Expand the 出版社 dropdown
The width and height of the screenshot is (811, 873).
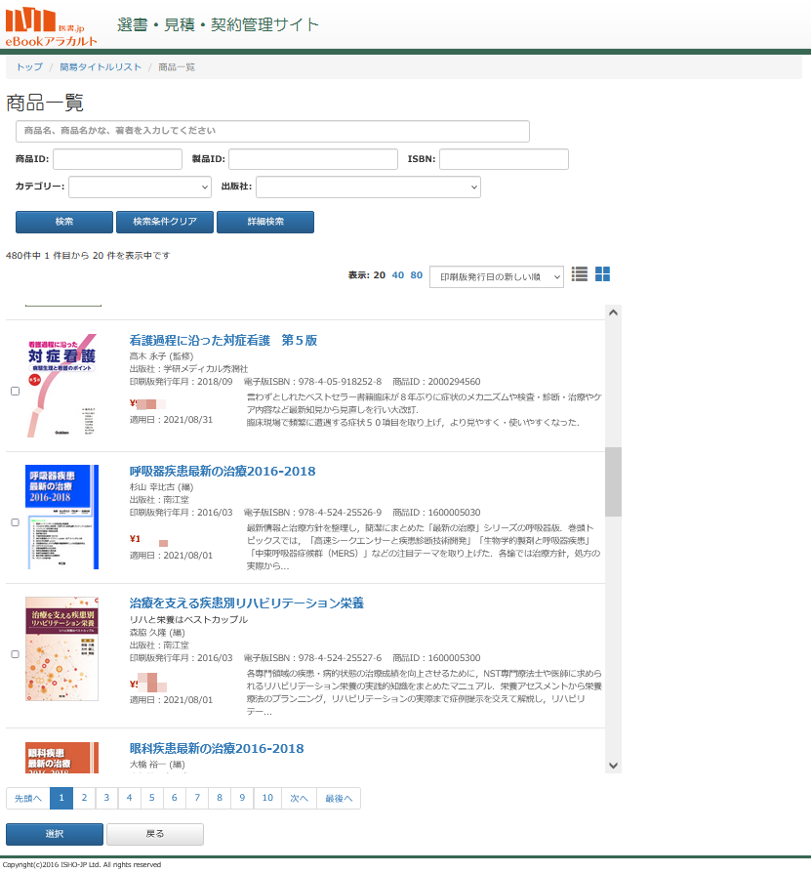(x=368, y=187)
